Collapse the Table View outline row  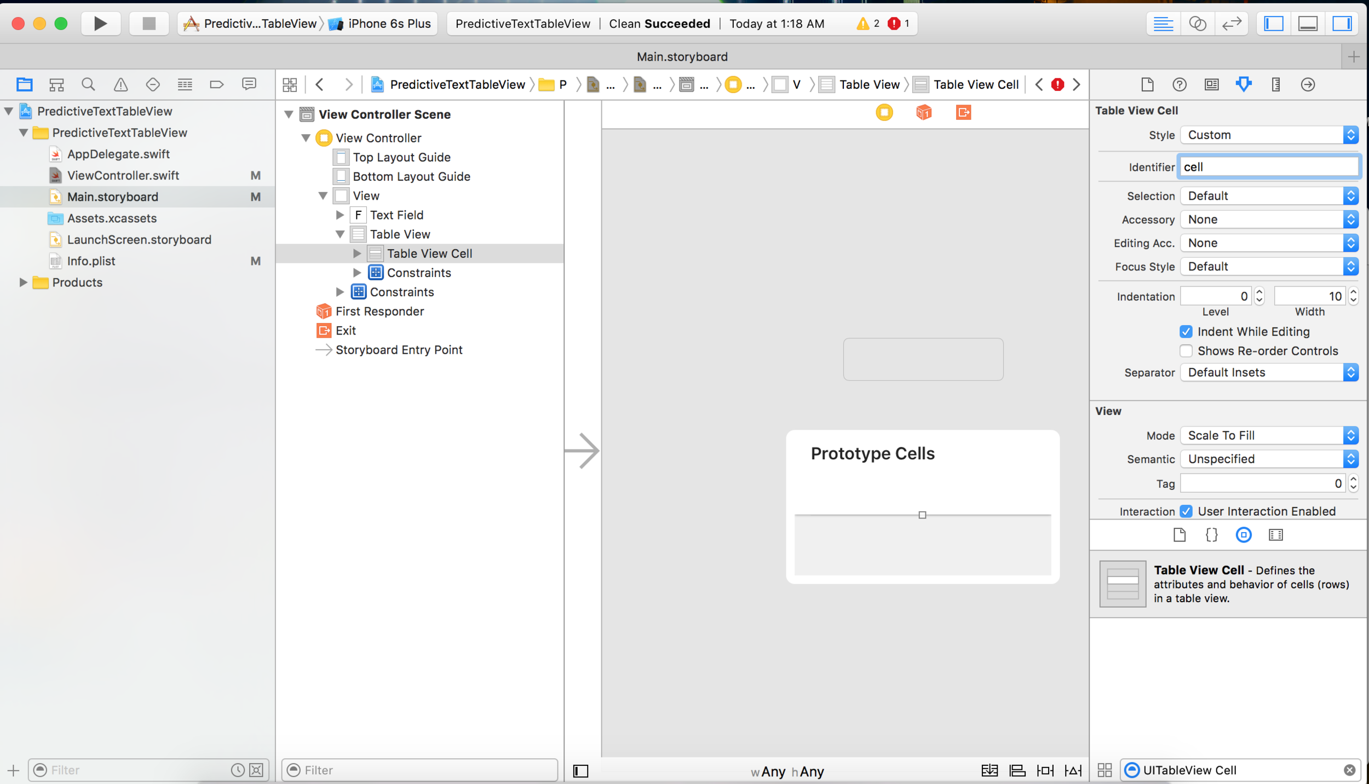point(340,234)
